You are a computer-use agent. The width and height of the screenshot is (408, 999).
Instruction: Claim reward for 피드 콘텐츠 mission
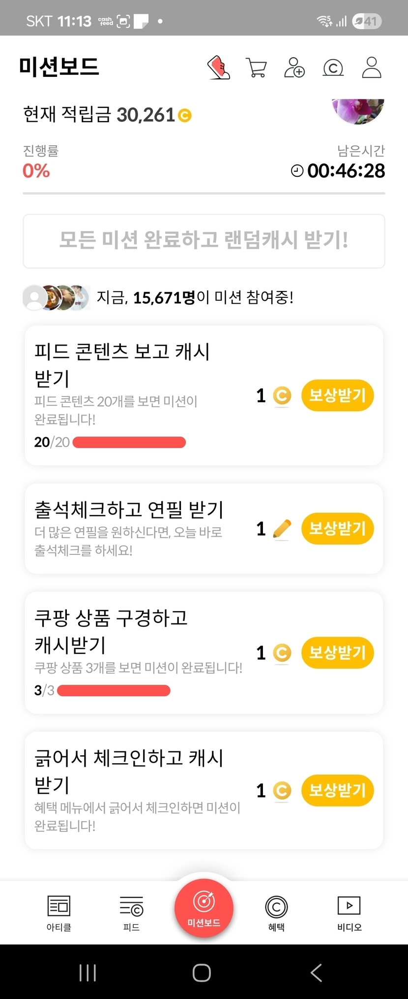(337, 395)
